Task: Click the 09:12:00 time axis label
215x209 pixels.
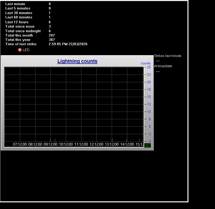Action: pos(50,144)
